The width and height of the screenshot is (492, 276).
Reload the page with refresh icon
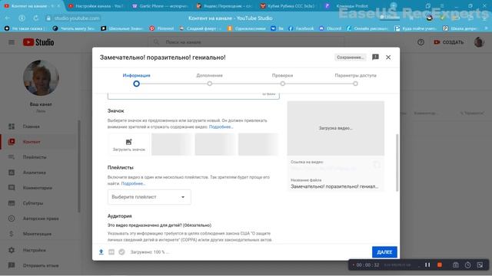(x=36, y=18)
